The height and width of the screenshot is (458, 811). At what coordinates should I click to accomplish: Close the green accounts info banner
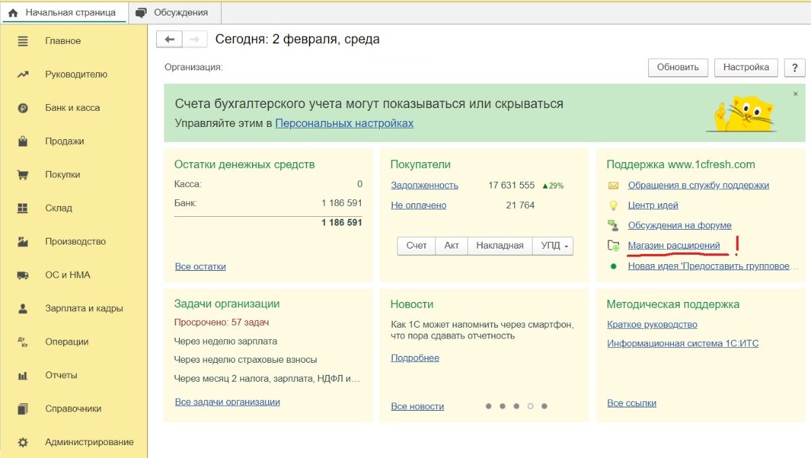click(x=795, y=95)
